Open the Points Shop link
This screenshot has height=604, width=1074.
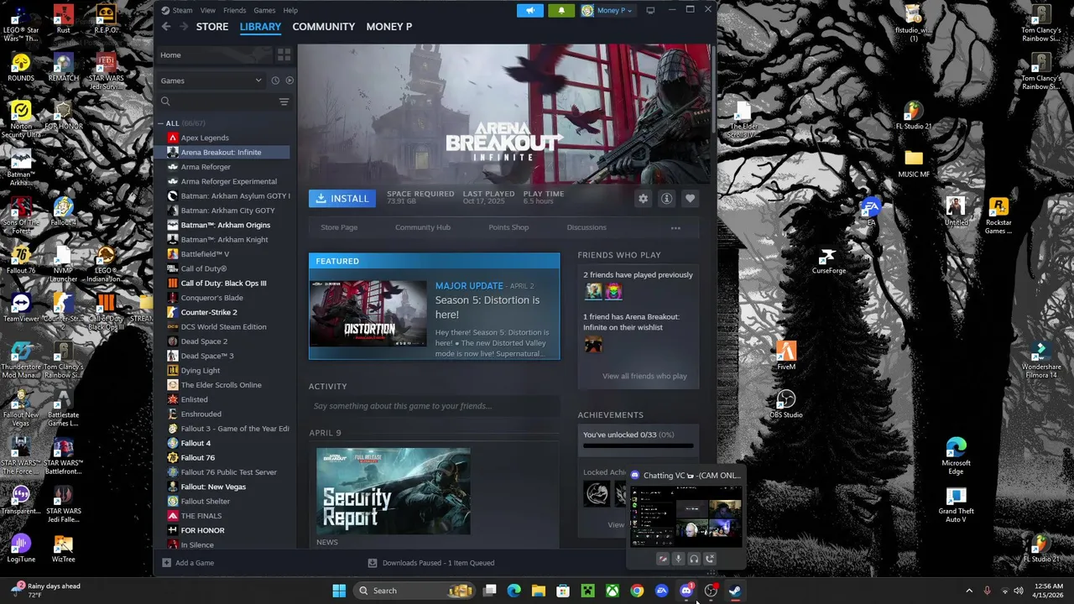pos(508,227)
